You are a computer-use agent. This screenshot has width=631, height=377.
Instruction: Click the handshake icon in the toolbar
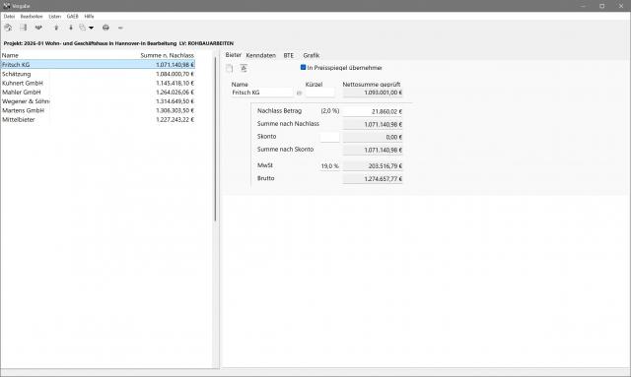tap(38, 28)
